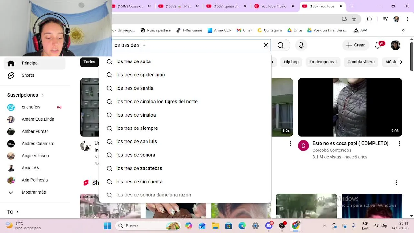Open Cordoba Contenidos channel avatar

click(x=303, y=146)
